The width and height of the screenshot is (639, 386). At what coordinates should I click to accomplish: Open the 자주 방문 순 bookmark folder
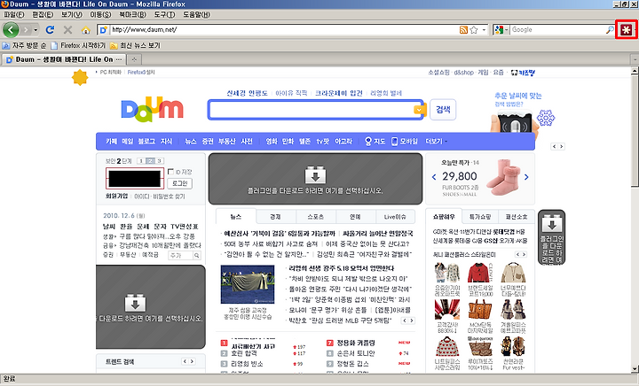coord(24,45)
